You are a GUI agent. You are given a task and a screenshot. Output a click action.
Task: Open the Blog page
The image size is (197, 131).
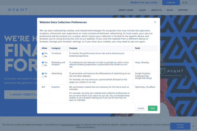click(x=170, y=10)
